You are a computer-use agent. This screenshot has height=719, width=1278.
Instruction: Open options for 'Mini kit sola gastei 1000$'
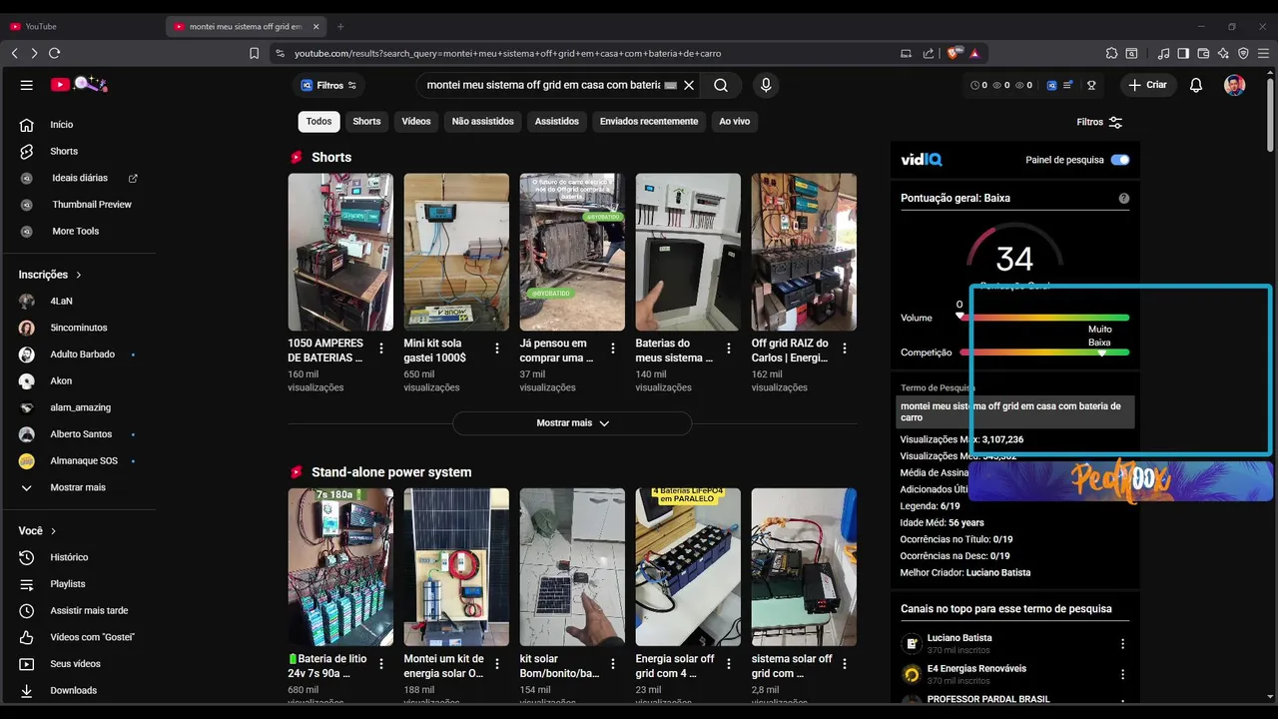[497, 349]
